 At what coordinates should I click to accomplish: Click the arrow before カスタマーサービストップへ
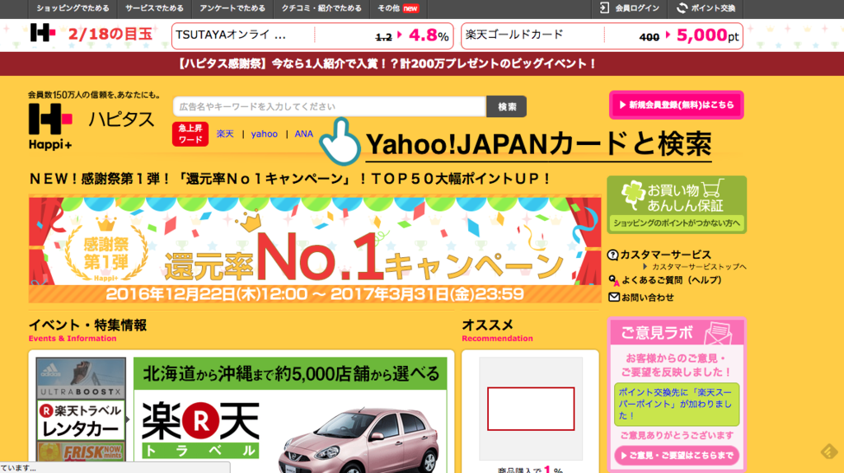(645, 267)
